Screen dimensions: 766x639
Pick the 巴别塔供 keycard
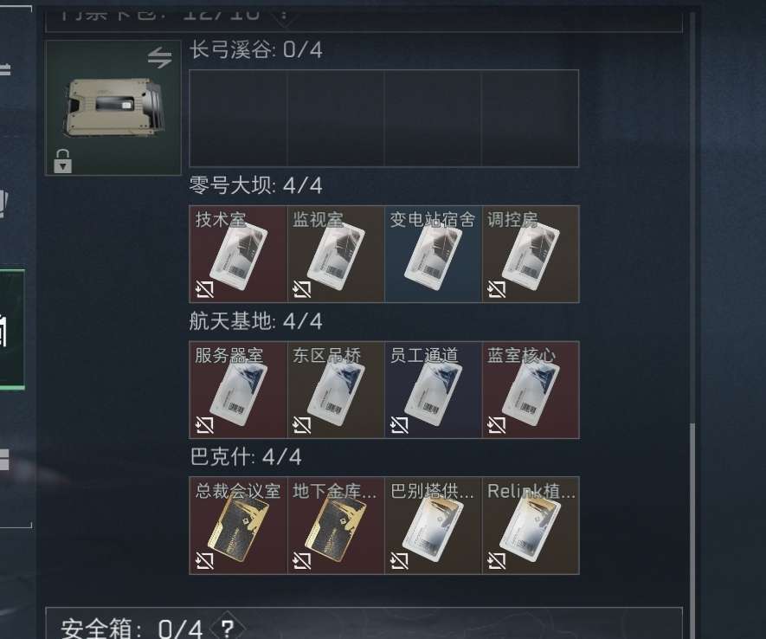(433, 526)
